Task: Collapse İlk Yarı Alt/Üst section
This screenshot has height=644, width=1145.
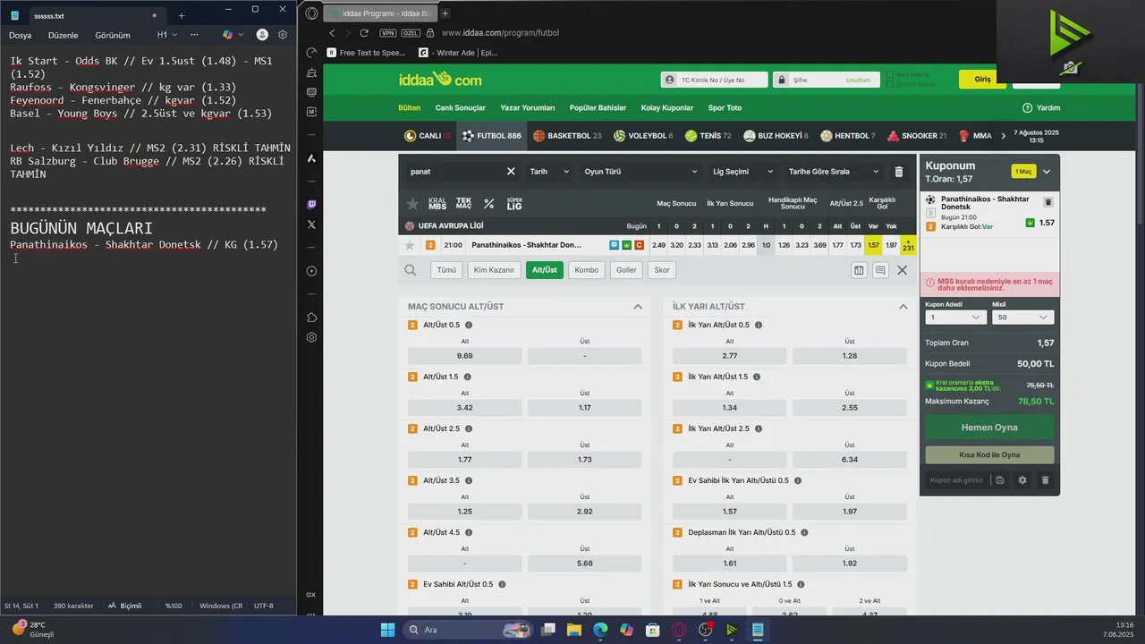Action: [903, 307]
